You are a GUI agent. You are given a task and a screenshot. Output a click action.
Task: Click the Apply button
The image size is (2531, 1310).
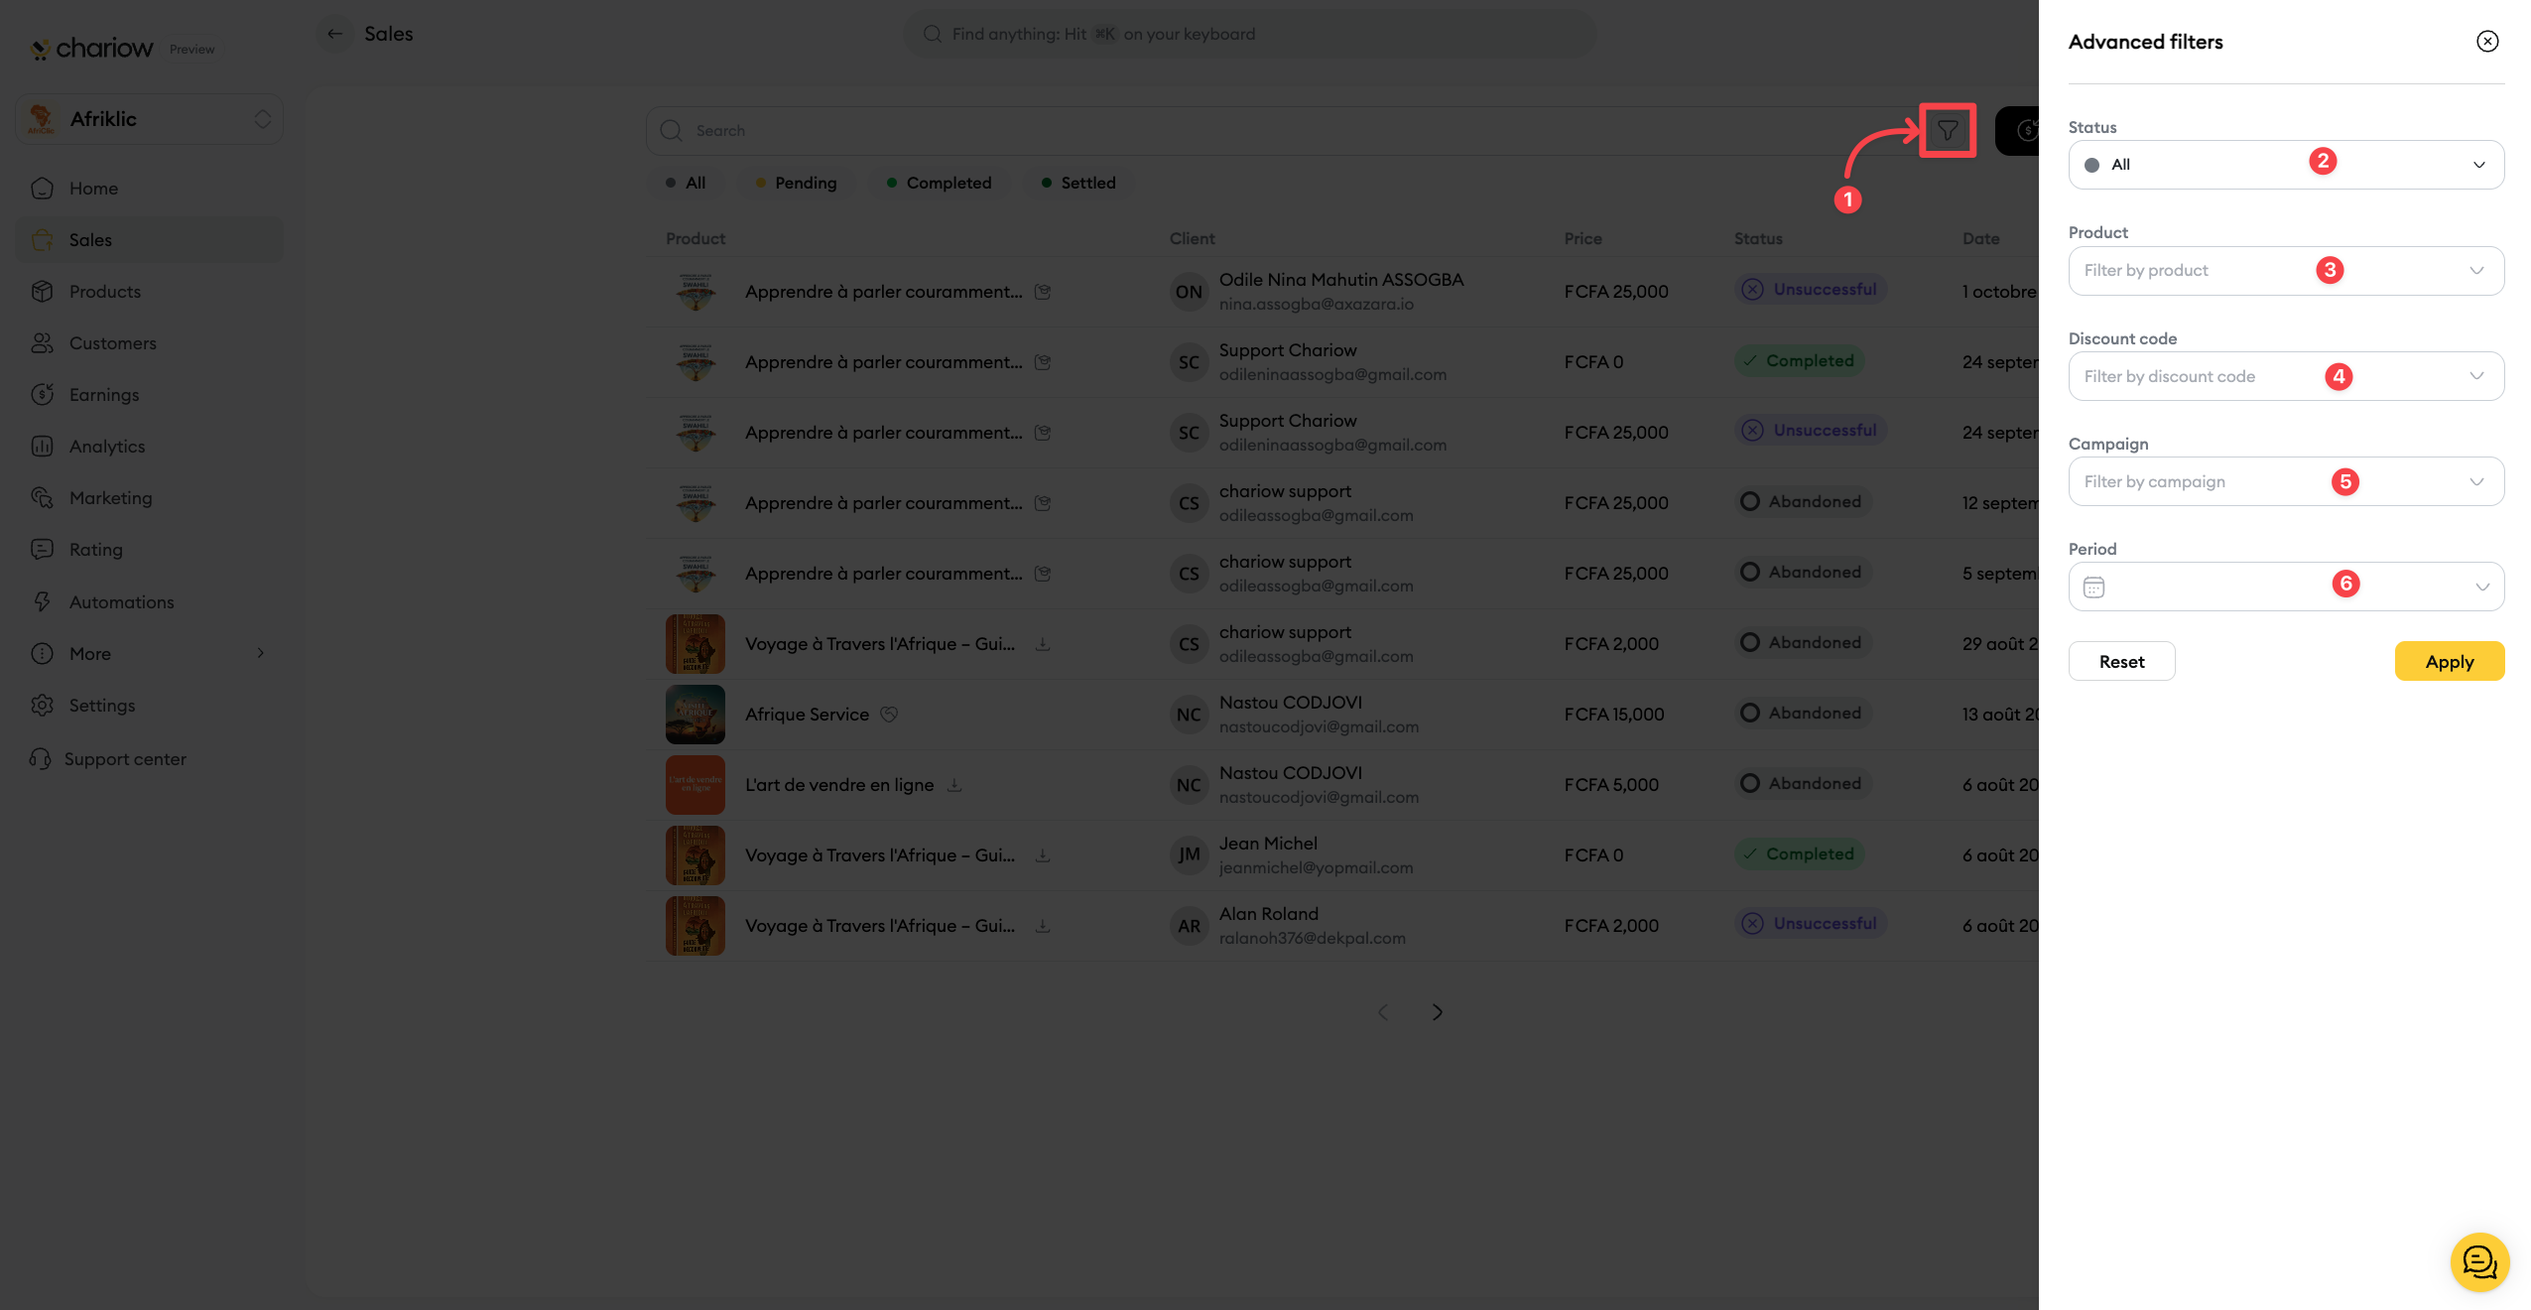pyautogui.click(x=2448, y=662)
